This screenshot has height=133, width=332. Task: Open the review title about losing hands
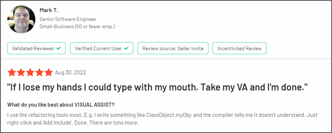[158, 88]
